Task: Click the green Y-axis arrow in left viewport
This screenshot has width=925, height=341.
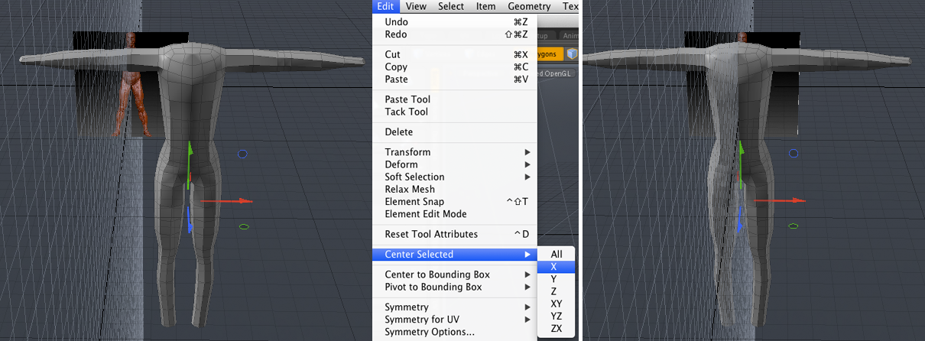Action: click(190, 145)
